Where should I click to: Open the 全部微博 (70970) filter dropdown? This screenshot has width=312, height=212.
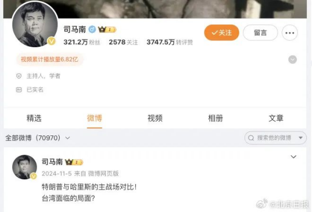point(38,138)
